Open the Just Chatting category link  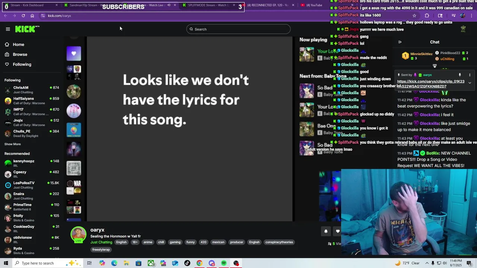point(101,242)
